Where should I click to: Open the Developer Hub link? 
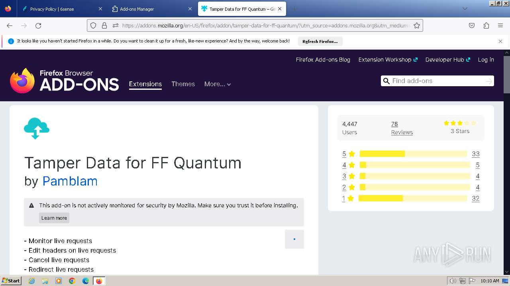click(448, 60)
